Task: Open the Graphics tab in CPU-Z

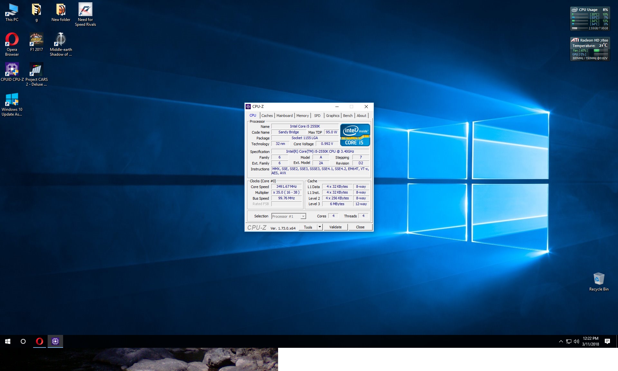Action: click(x=332, y=116)
